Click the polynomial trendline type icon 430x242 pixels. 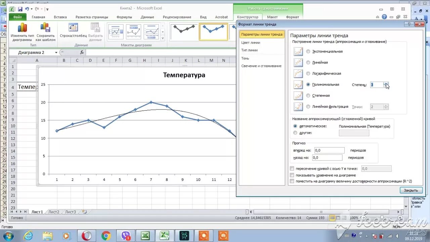(x=298, y=85)
